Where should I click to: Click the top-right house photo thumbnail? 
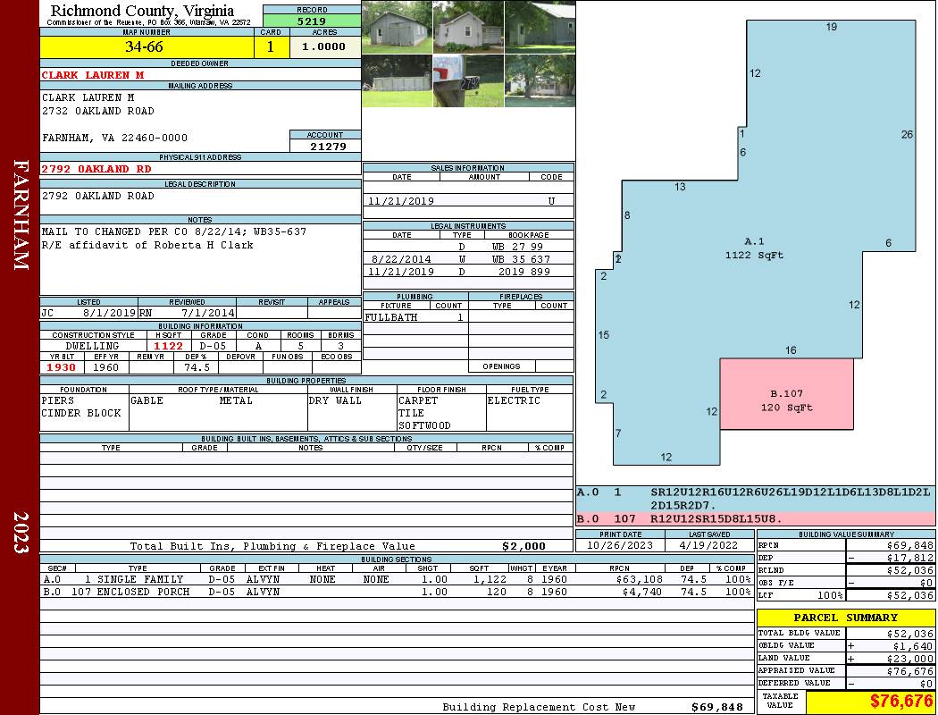tap(540, 27)
